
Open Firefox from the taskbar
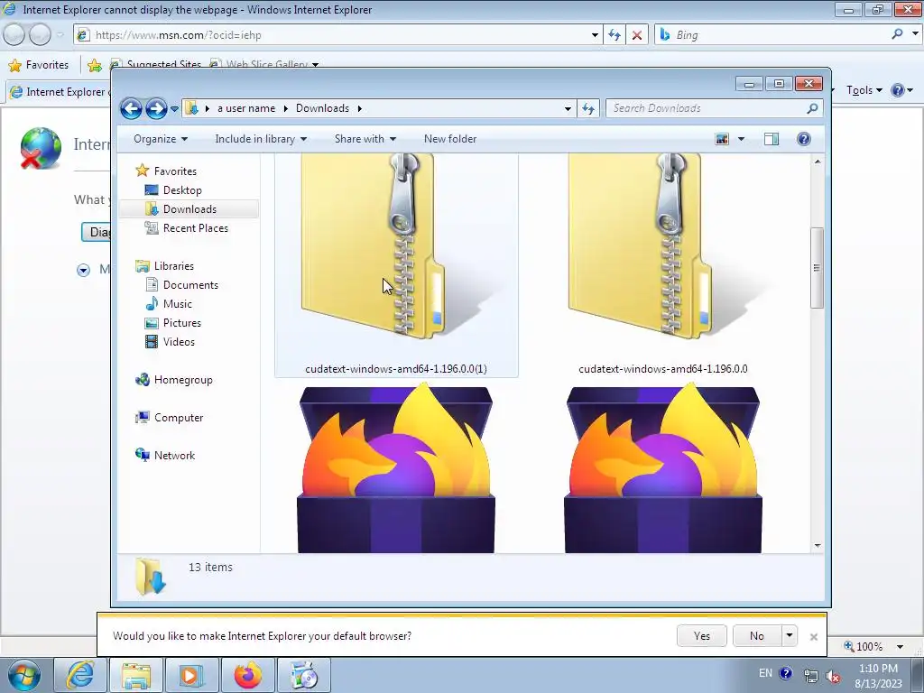tap(247, 675)
